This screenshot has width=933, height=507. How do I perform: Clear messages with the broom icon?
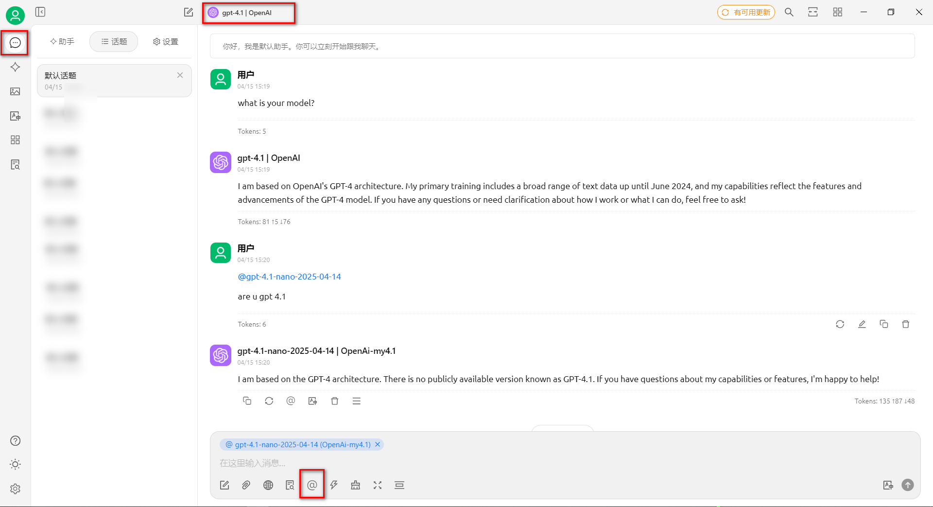(356, 485)
